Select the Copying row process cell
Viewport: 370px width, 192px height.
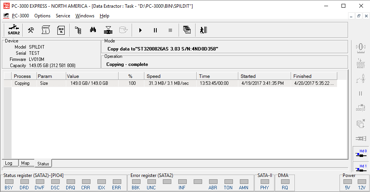coord(24,83)
